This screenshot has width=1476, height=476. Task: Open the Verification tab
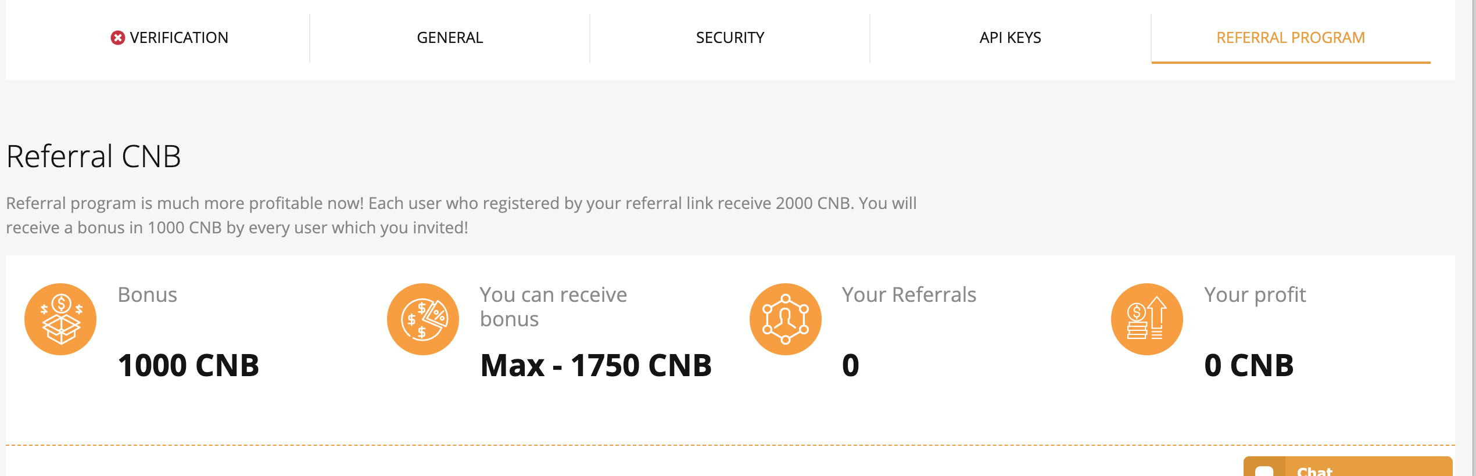click(178, 38)
